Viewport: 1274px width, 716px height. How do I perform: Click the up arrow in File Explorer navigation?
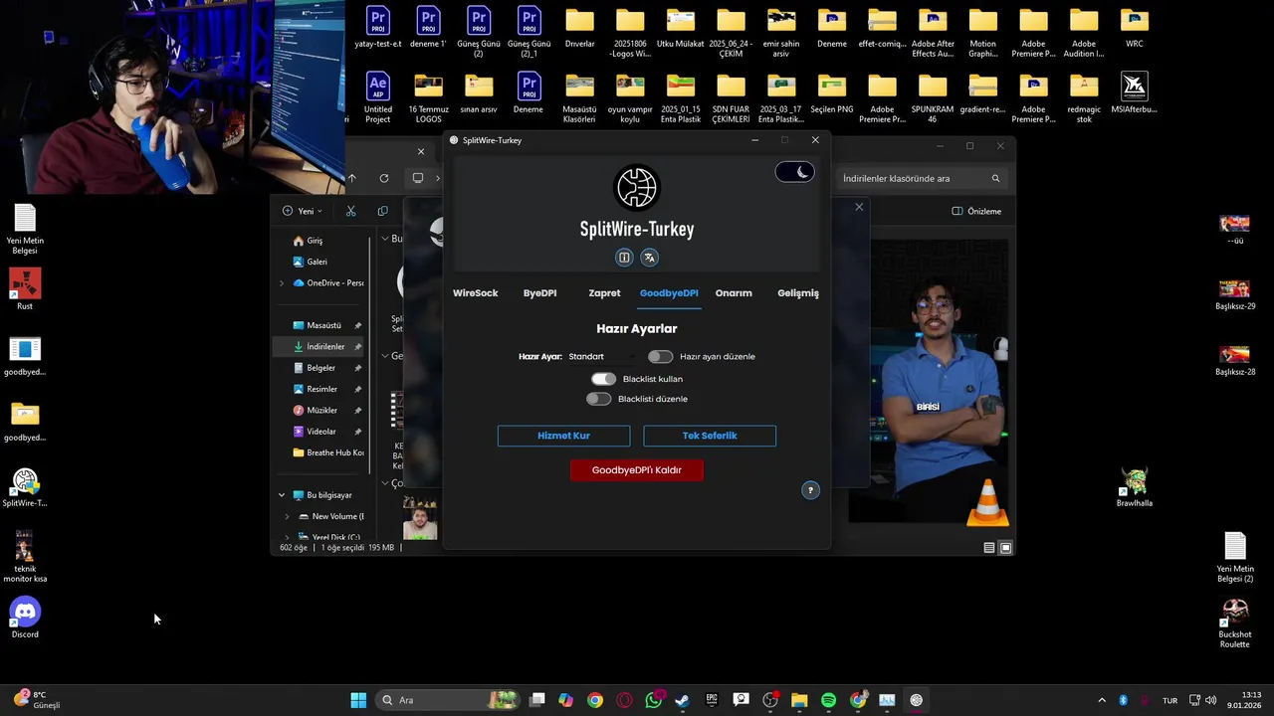click(351, 178)
